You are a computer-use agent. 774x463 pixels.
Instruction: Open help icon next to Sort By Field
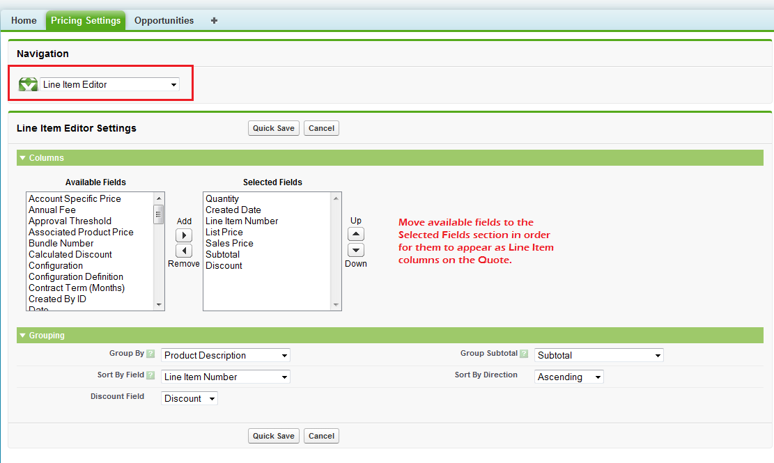pyautogui.click(x=150, y=375)
